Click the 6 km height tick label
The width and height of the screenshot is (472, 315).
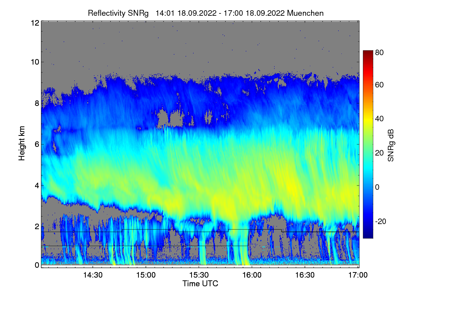pyautogui.click(x=37, y=144)
